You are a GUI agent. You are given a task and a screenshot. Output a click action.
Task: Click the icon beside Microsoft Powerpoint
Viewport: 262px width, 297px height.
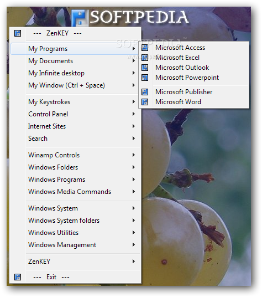145,78
